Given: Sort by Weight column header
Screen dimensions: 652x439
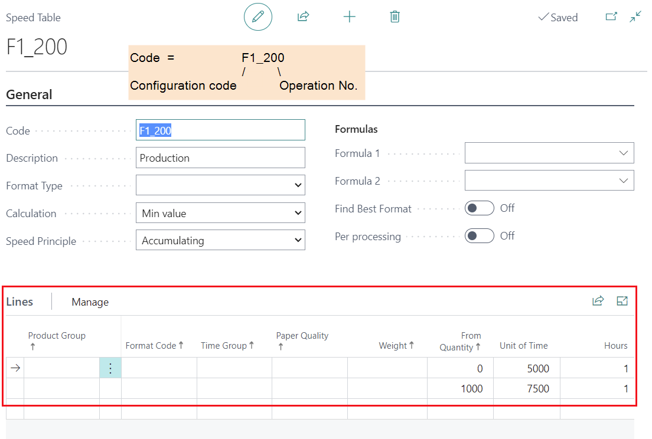Looking at the screenshot, I should point(396,346).
